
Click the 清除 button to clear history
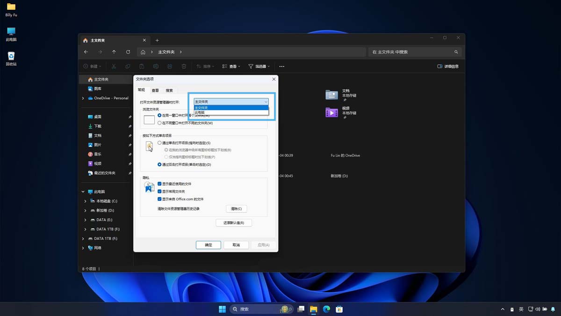point(237,208)
